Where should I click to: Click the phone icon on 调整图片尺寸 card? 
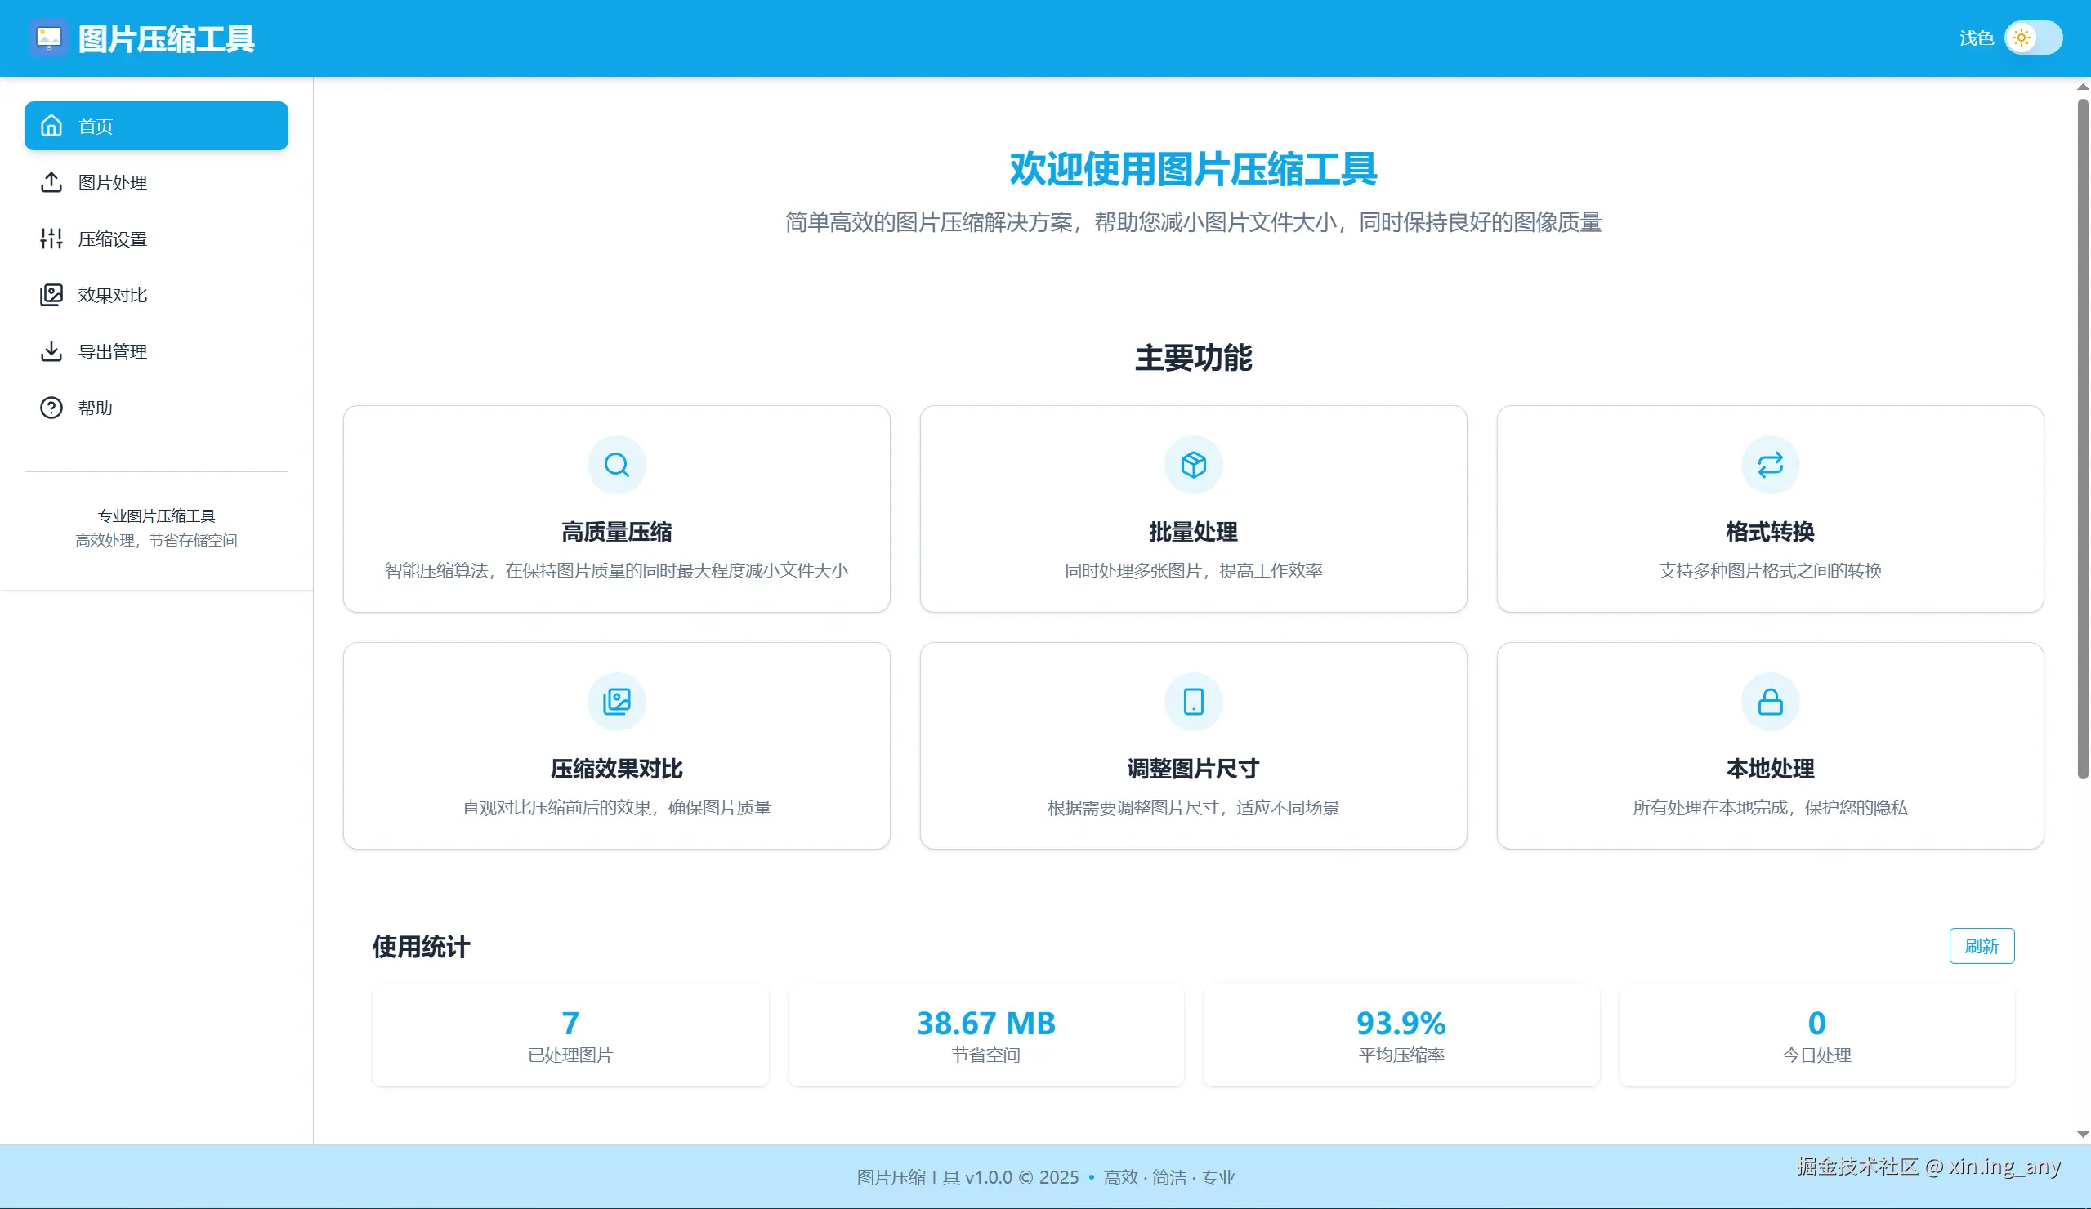coord(1192,701)
